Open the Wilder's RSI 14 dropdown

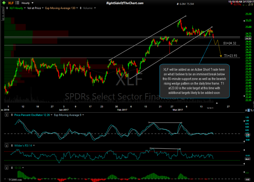pos(34,146)
